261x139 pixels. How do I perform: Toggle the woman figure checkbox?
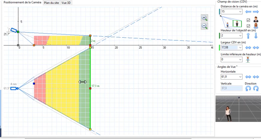point(248,26)
